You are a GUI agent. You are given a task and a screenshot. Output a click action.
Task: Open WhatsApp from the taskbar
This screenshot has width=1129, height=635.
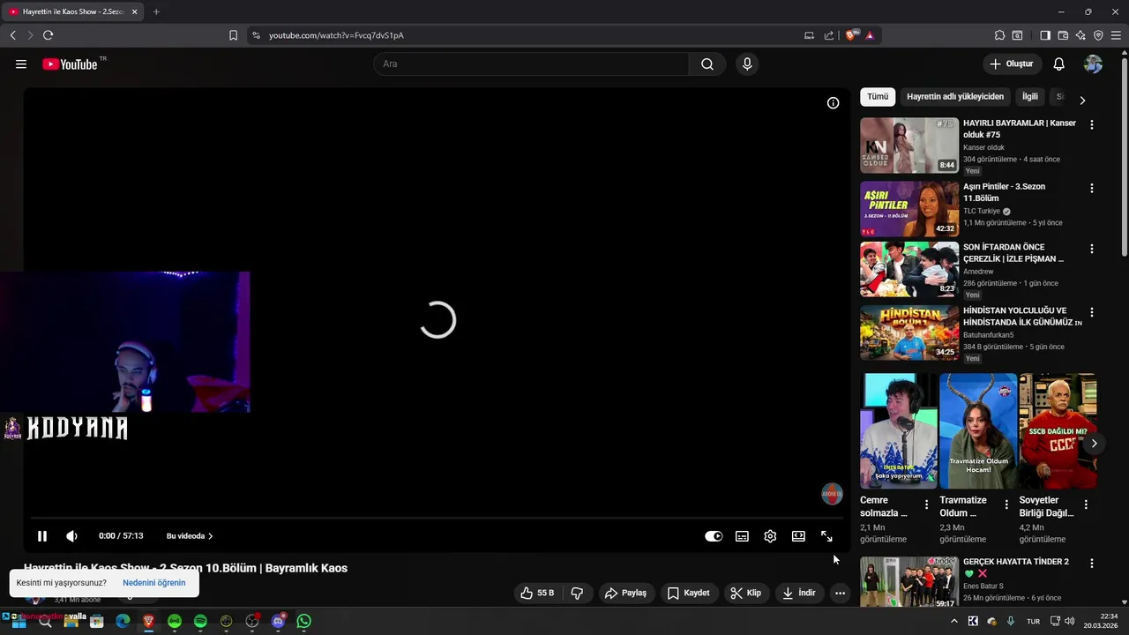304,621
